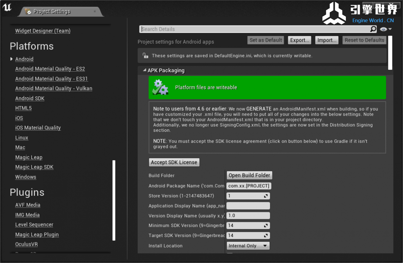Screen dimensions: 403x263
Task: Open the view options dropdown arrow
Action: point(390,29)
